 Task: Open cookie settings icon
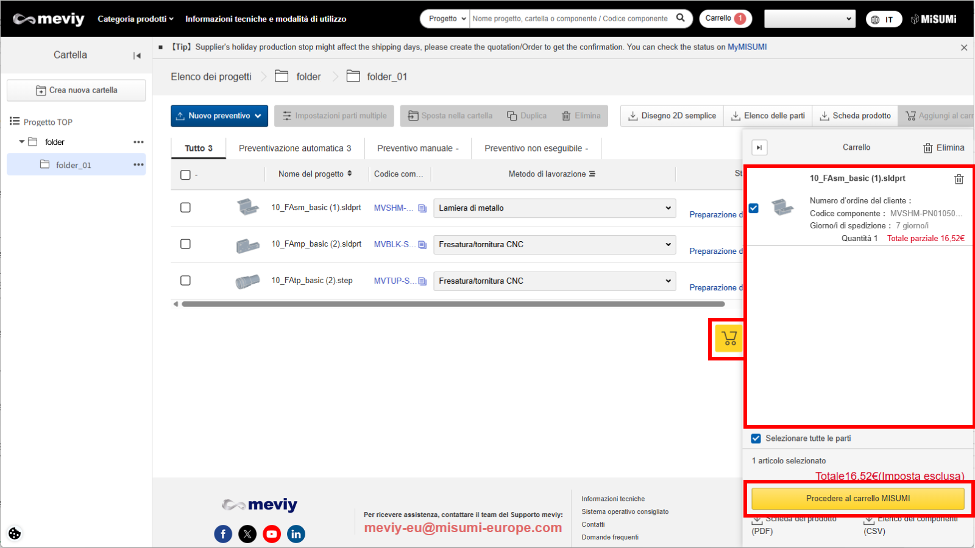pyautogui.click(x=15, y=533)
